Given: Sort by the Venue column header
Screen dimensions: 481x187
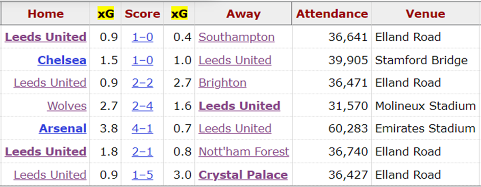Looking at the screenshot, I should click(425, 14).
